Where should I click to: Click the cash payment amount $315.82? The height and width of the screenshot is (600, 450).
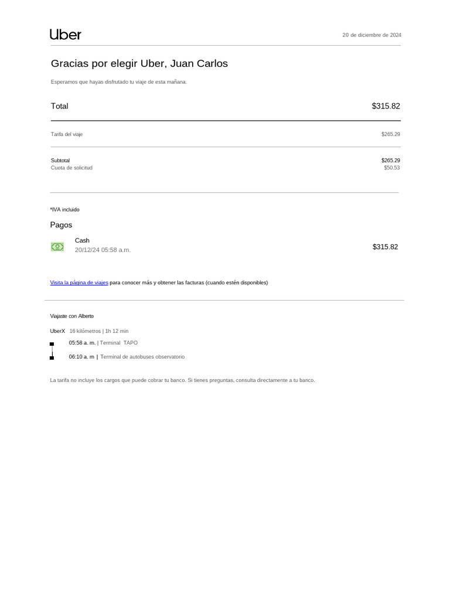(x=386, y=247)
